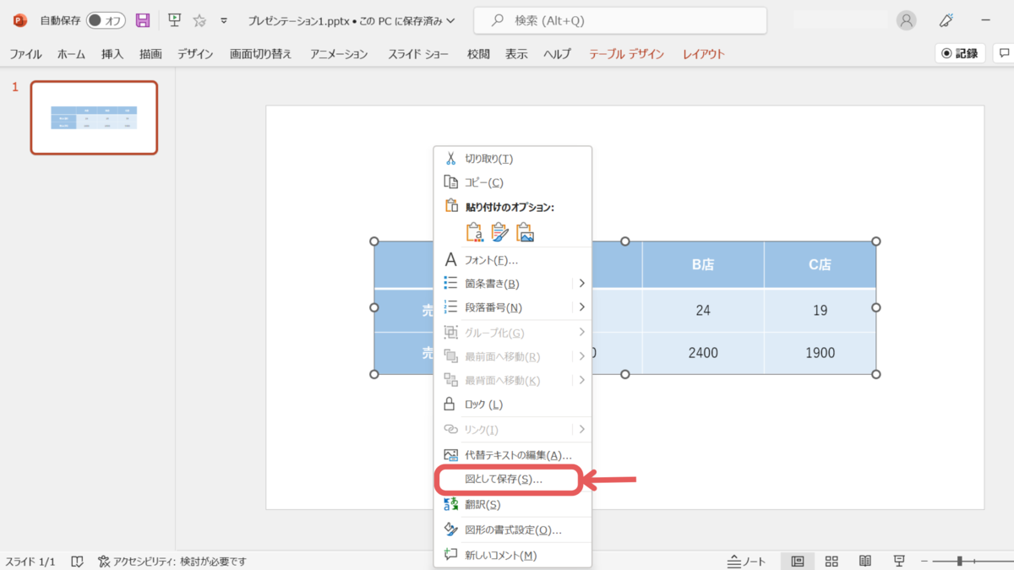The height and width of the screenshot is (570, 1014).
Task: Start slideshow from beginning via title bar icon
Action: click(x=174, y=20)
